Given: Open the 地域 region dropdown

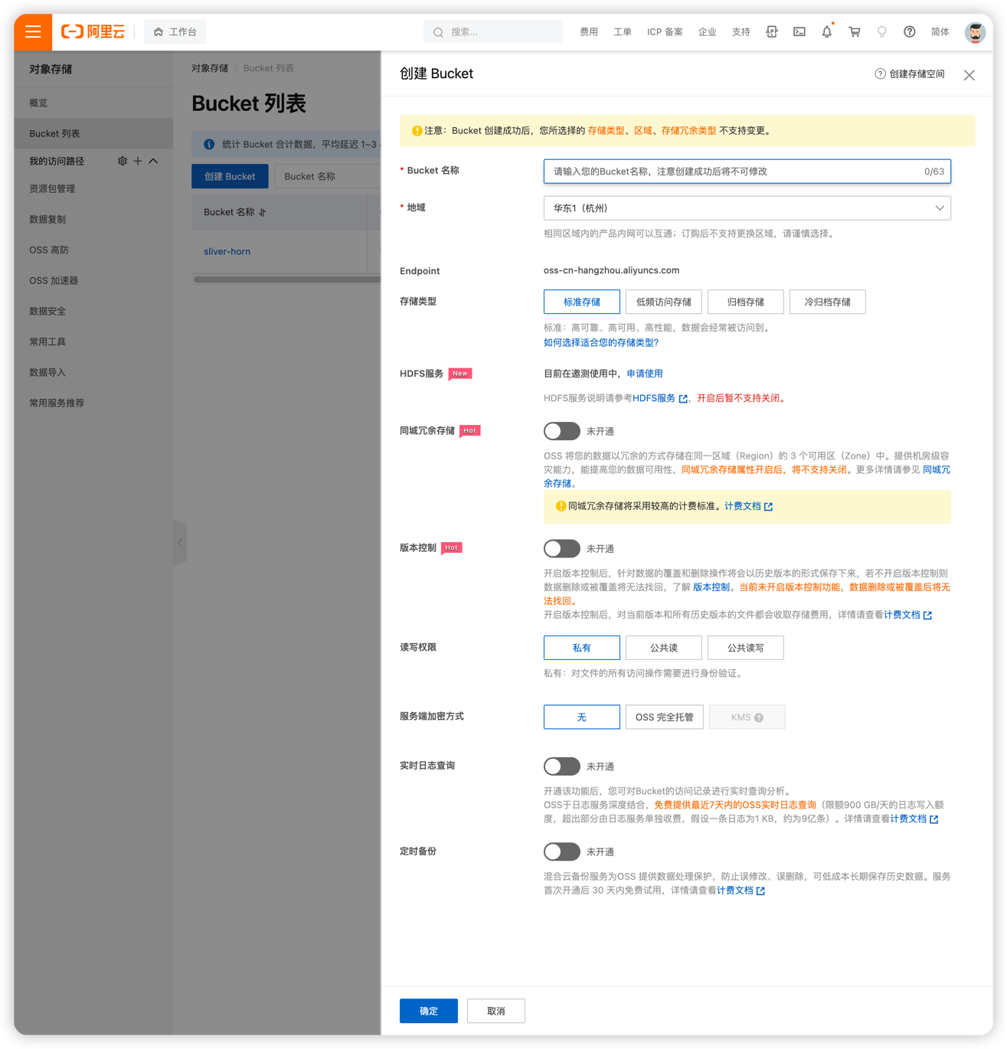Looking at the screenshot, I should point(747,208).
